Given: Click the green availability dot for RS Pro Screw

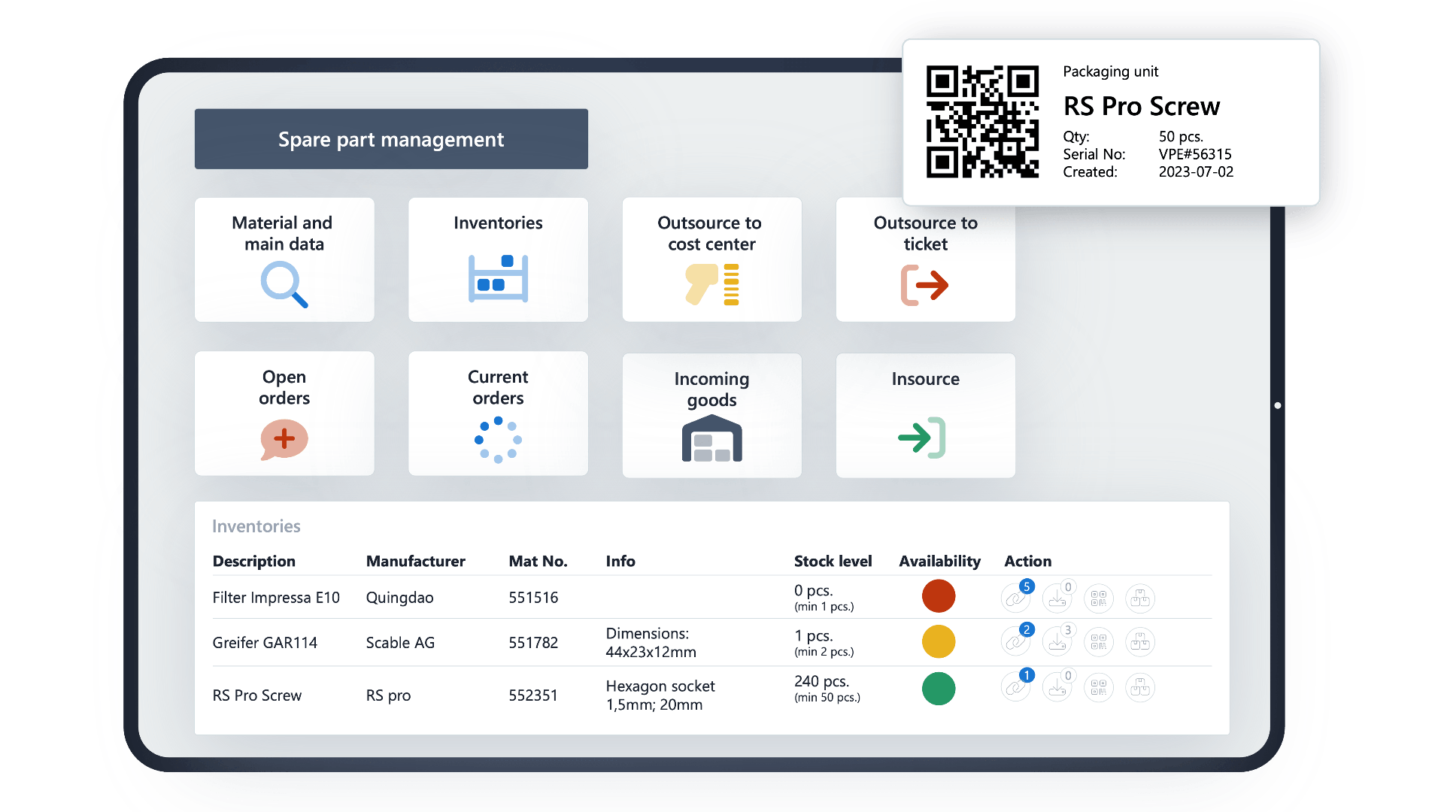Looking at the screenshot, I should (938, 689).
